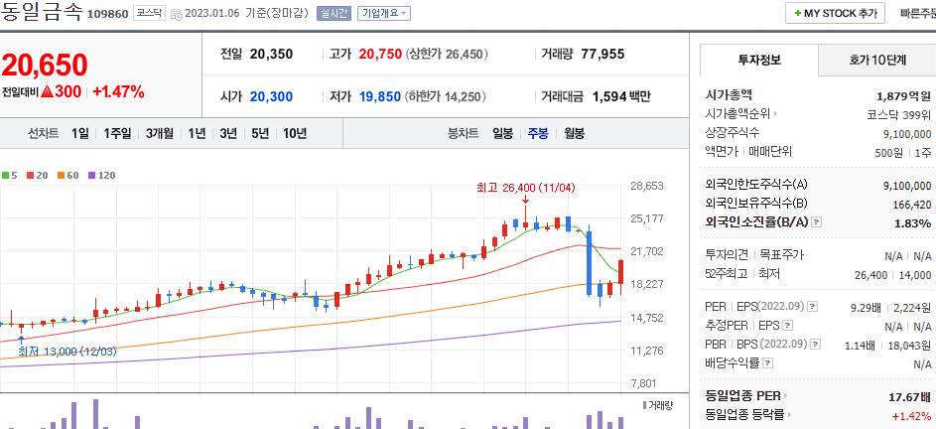Click the 최저 13,000 (12/03) chart marker
Screen dimensions: 936x429
[67, 352]
